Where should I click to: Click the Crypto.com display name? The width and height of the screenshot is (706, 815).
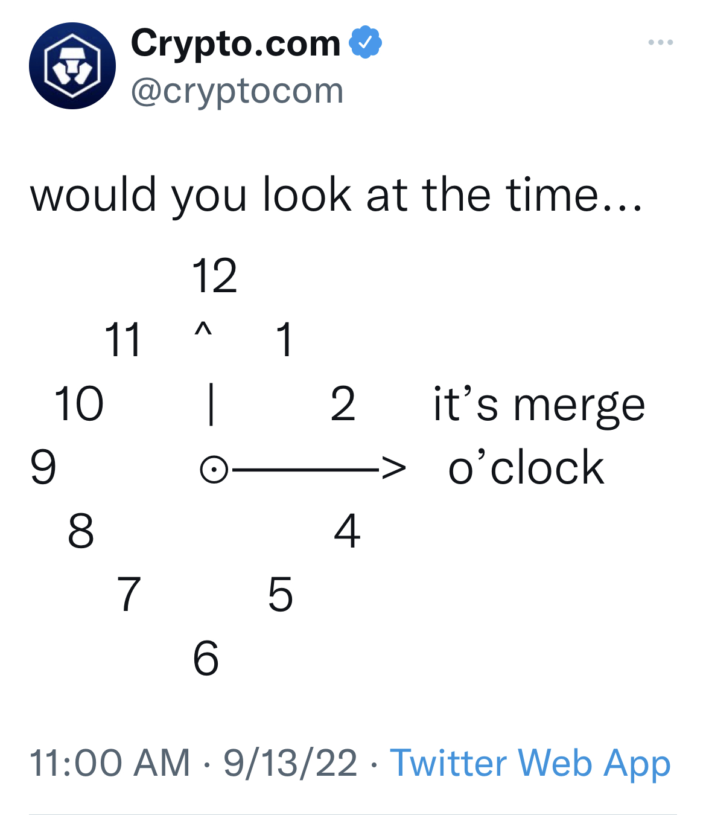coord(236,43)
